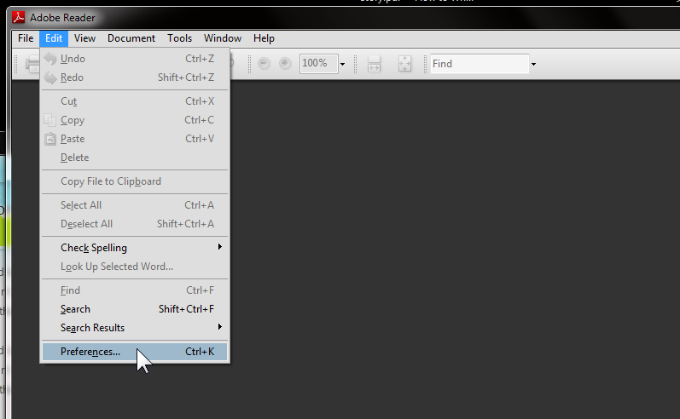Click inside the Find text box
The image size is (680, 419).
(479, 64)
